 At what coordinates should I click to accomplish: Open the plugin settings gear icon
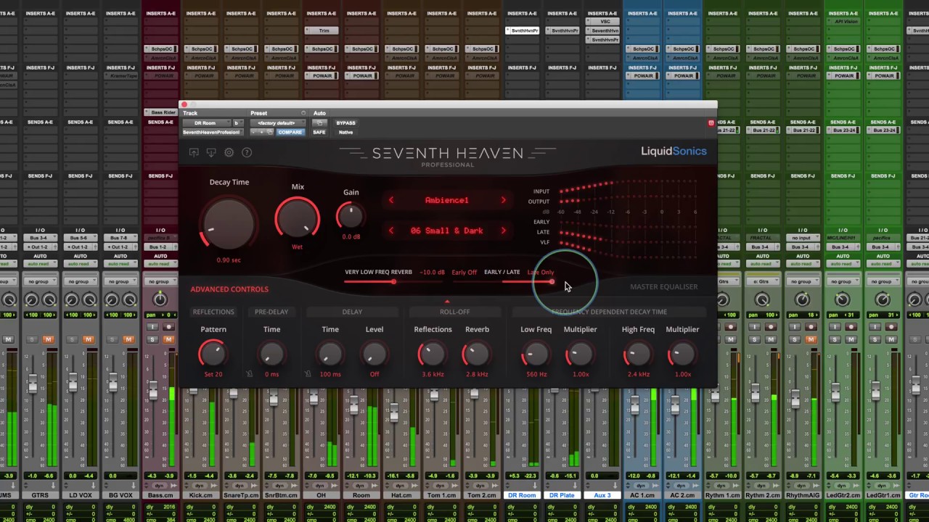click(229, 152)
